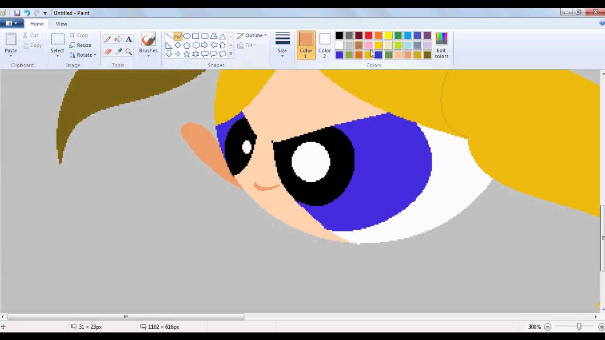The height and width of the screenshot is (340, 605).
Task: Choose the Rectangle shape
Action: pos(196,36)
